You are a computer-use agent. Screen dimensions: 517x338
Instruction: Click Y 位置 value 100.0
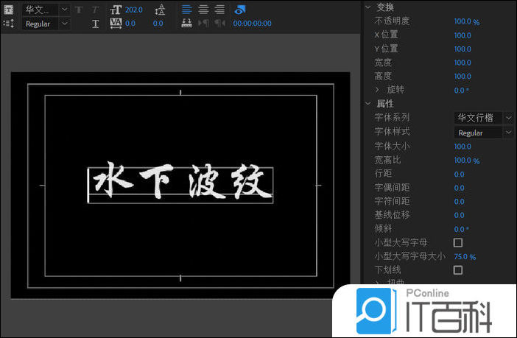coord(463,49)
